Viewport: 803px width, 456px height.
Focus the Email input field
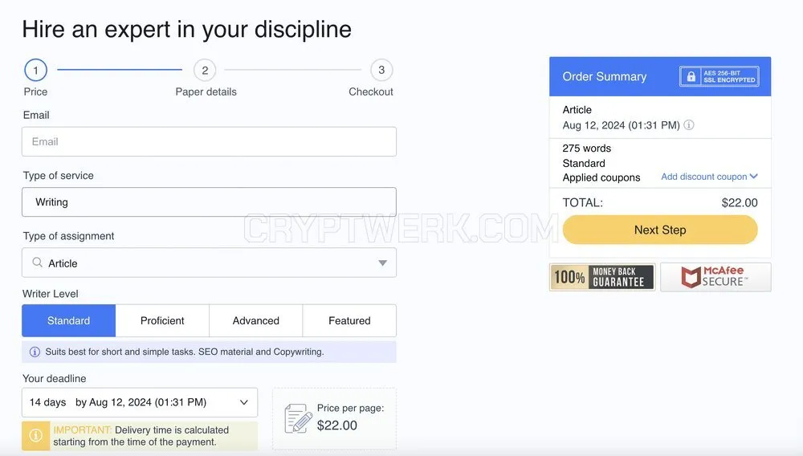[209, 142]
